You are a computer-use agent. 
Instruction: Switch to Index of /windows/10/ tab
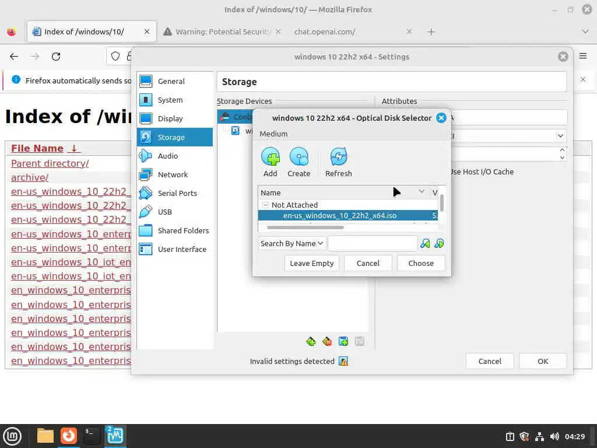pos(92,32)
